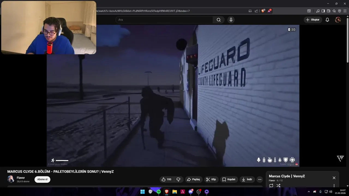Open the browser hamburger menu

[345, 11]
